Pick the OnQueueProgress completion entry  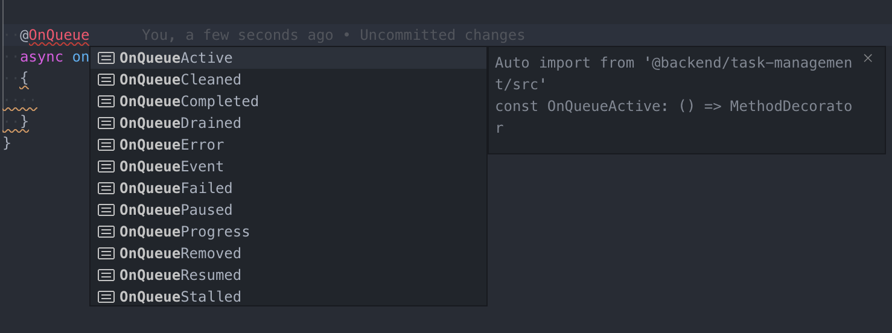click(x=288, y=232)
